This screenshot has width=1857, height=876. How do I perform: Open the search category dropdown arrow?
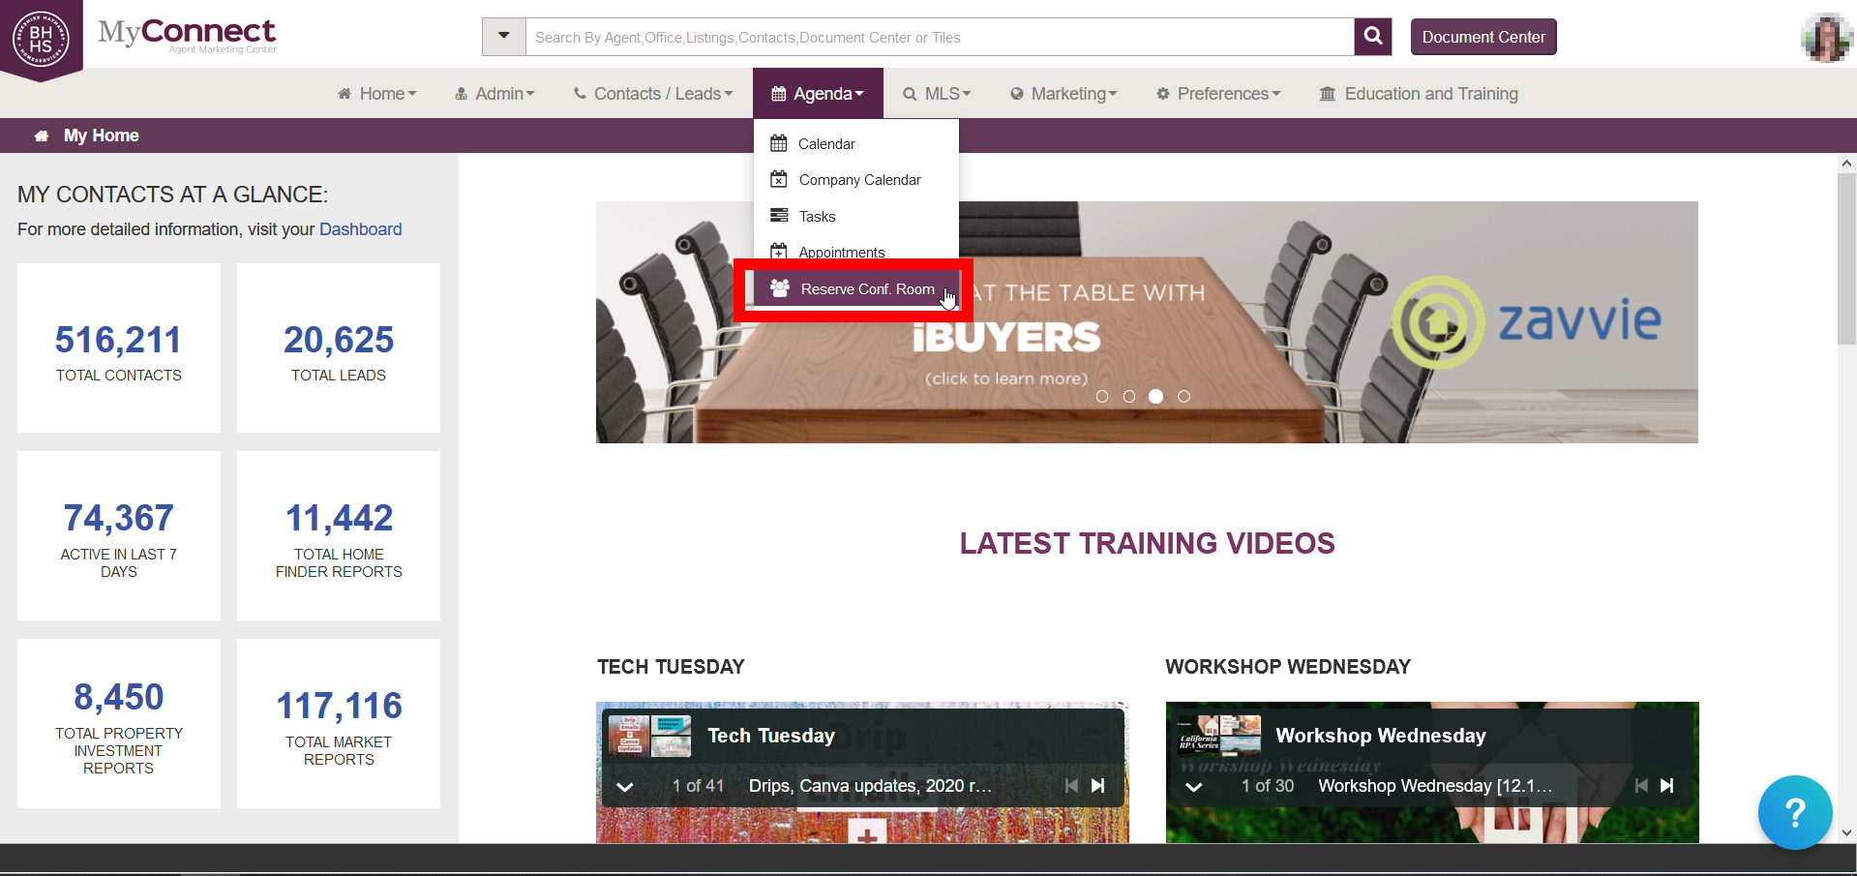click(504, 37)
